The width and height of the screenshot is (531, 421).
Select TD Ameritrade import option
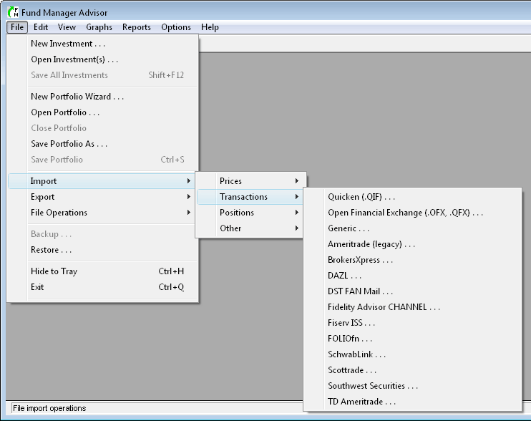pyautogui.click(x=412, y=402)
